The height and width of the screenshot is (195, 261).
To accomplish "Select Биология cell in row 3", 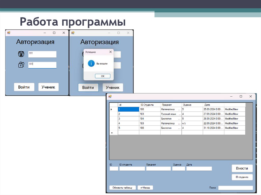I will click(171, 118).
